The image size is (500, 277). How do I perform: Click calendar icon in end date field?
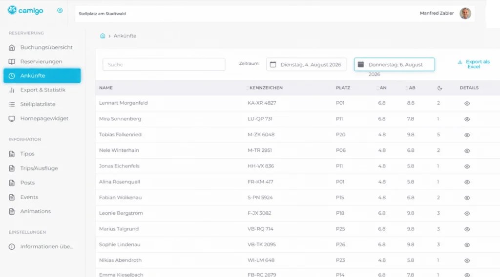click(x=361, y=65)
